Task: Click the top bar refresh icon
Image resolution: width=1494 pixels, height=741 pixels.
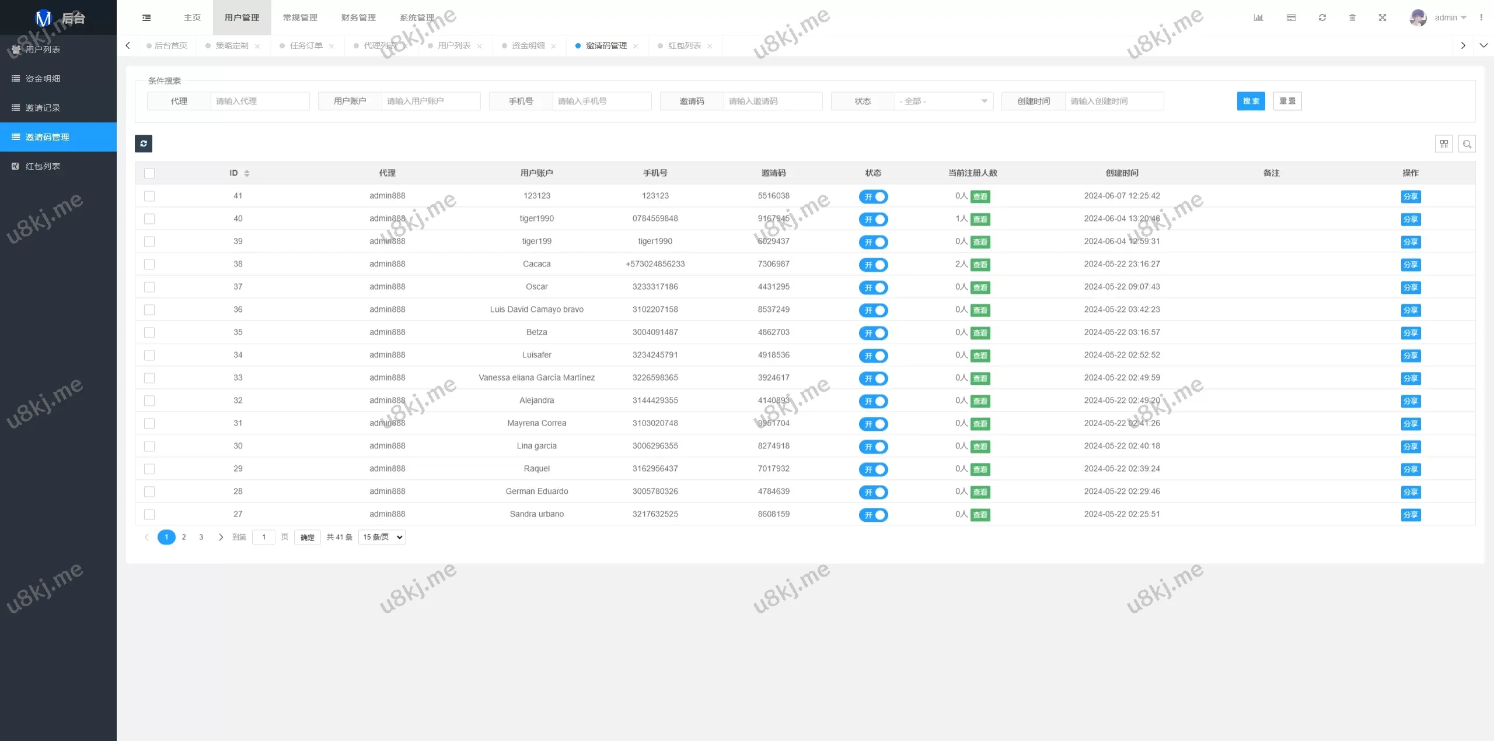Action: coord(1322,17)
